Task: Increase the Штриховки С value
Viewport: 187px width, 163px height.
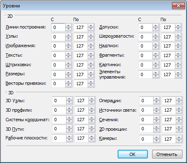Action: coord(68,63)
